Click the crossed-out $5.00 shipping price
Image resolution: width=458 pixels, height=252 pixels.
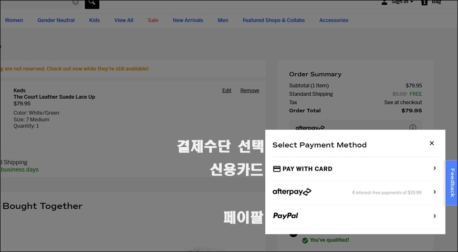pos(400,94)
